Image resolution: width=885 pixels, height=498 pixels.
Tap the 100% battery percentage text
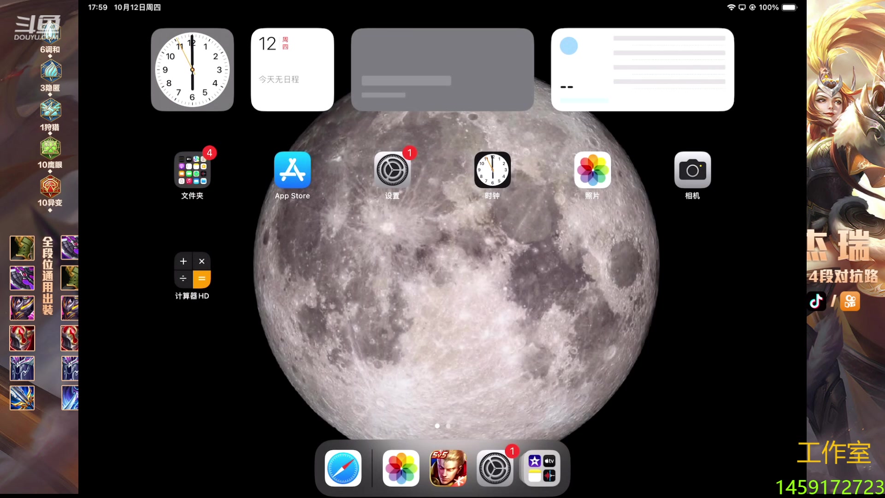768,7
